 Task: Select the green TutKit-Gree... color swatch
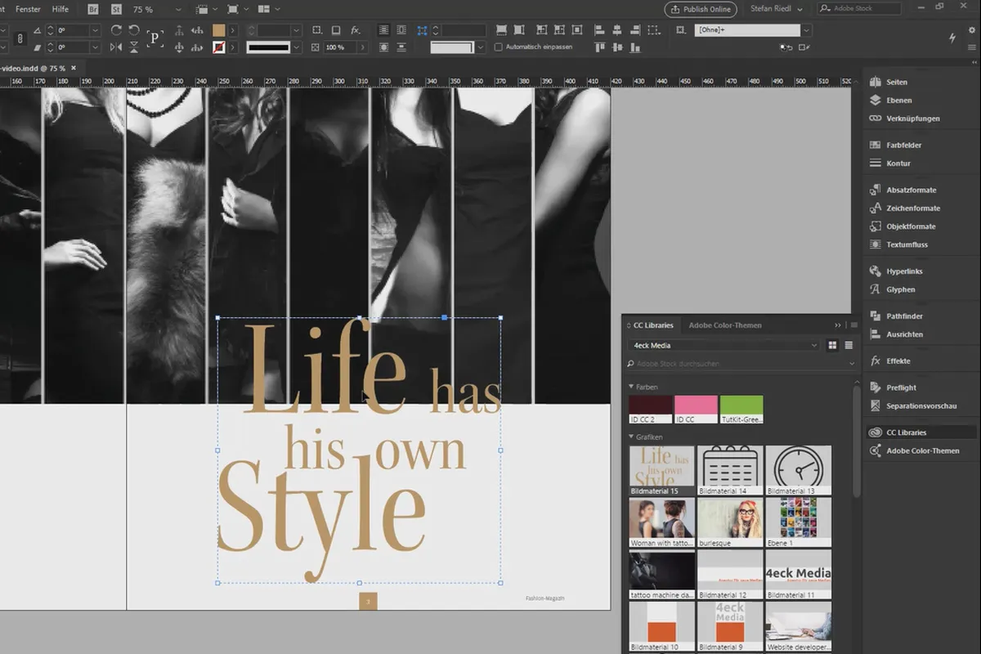pos(741,410)
